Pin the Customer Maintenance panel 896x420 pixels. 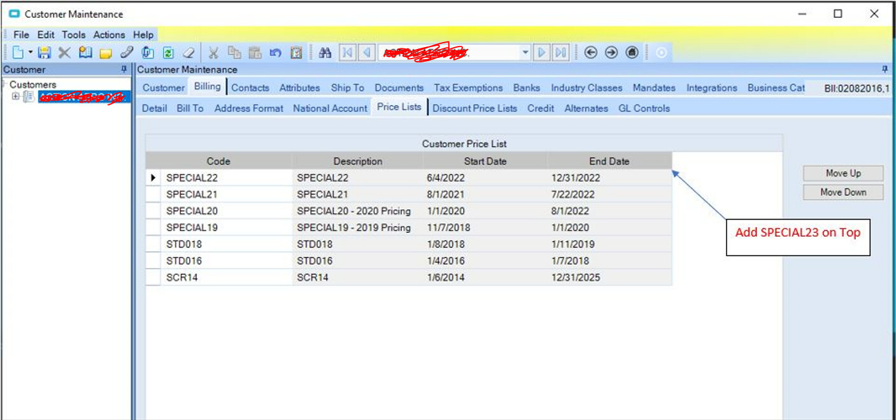click(885, 69)
